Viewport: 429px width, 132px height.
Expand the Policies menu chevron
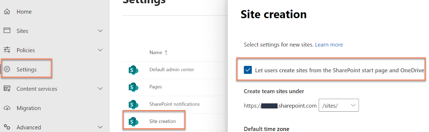point(100,50)
